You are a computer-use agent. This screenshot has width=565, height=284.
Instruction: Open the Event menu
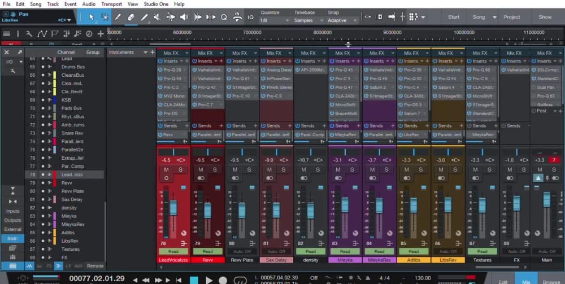(70, 4)
